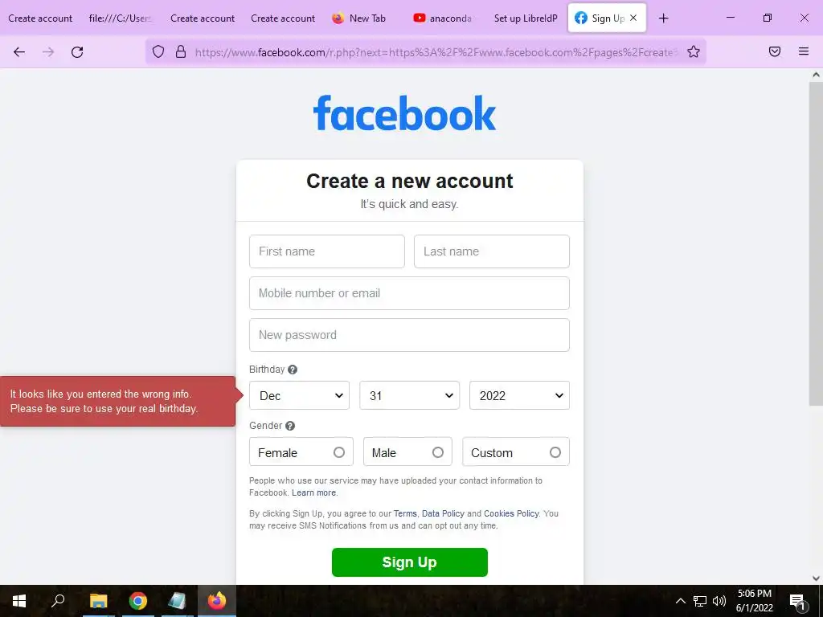
Task: Open the birthday year dropdown showing 2022
Action: coord(519,395)
